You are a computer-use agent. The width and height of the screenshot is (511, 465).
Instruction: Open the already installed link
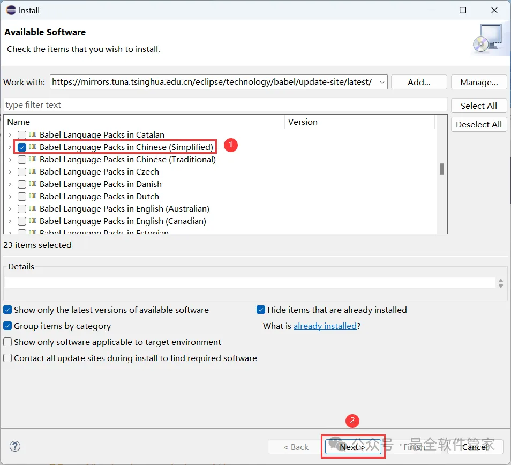(x=325, y=326)
